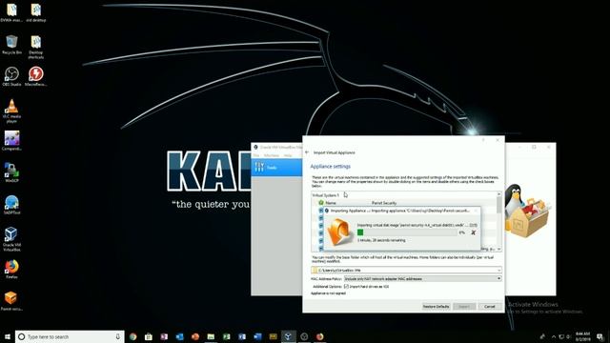This screenshot has width=610, height=343.
Task: Open the File menu in VirtualBox Manager
Action: point(256,155)
